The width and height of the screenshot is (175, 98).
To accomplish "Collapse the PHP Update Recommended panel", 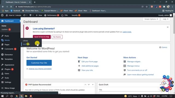I will pyautogui.click(x=93, y=85).
